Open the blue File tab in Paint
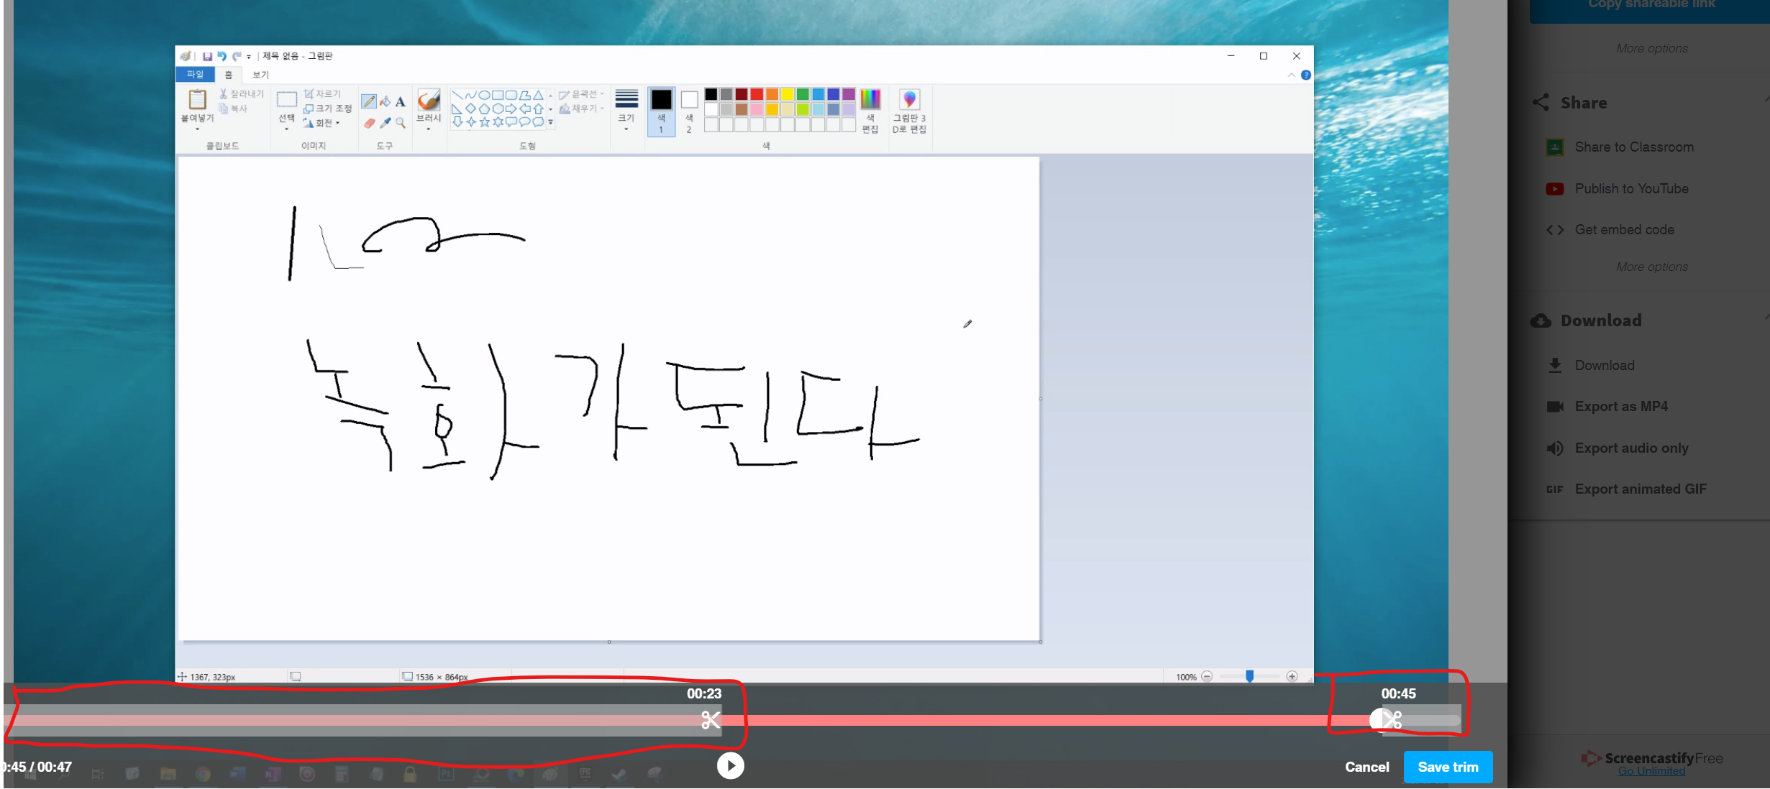 click(195, 74)
